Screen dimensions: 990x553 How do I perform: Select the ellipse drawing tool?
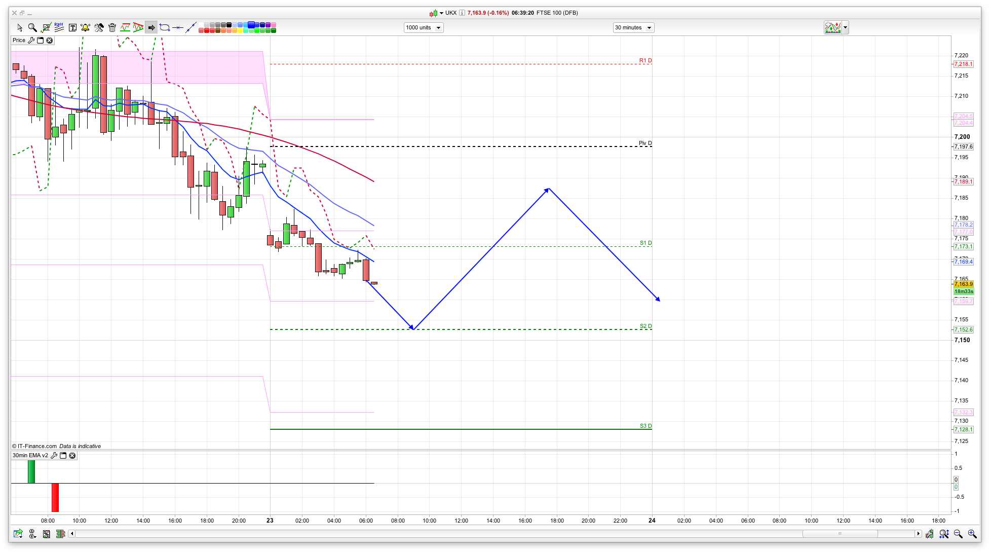[x=165, y=27]
